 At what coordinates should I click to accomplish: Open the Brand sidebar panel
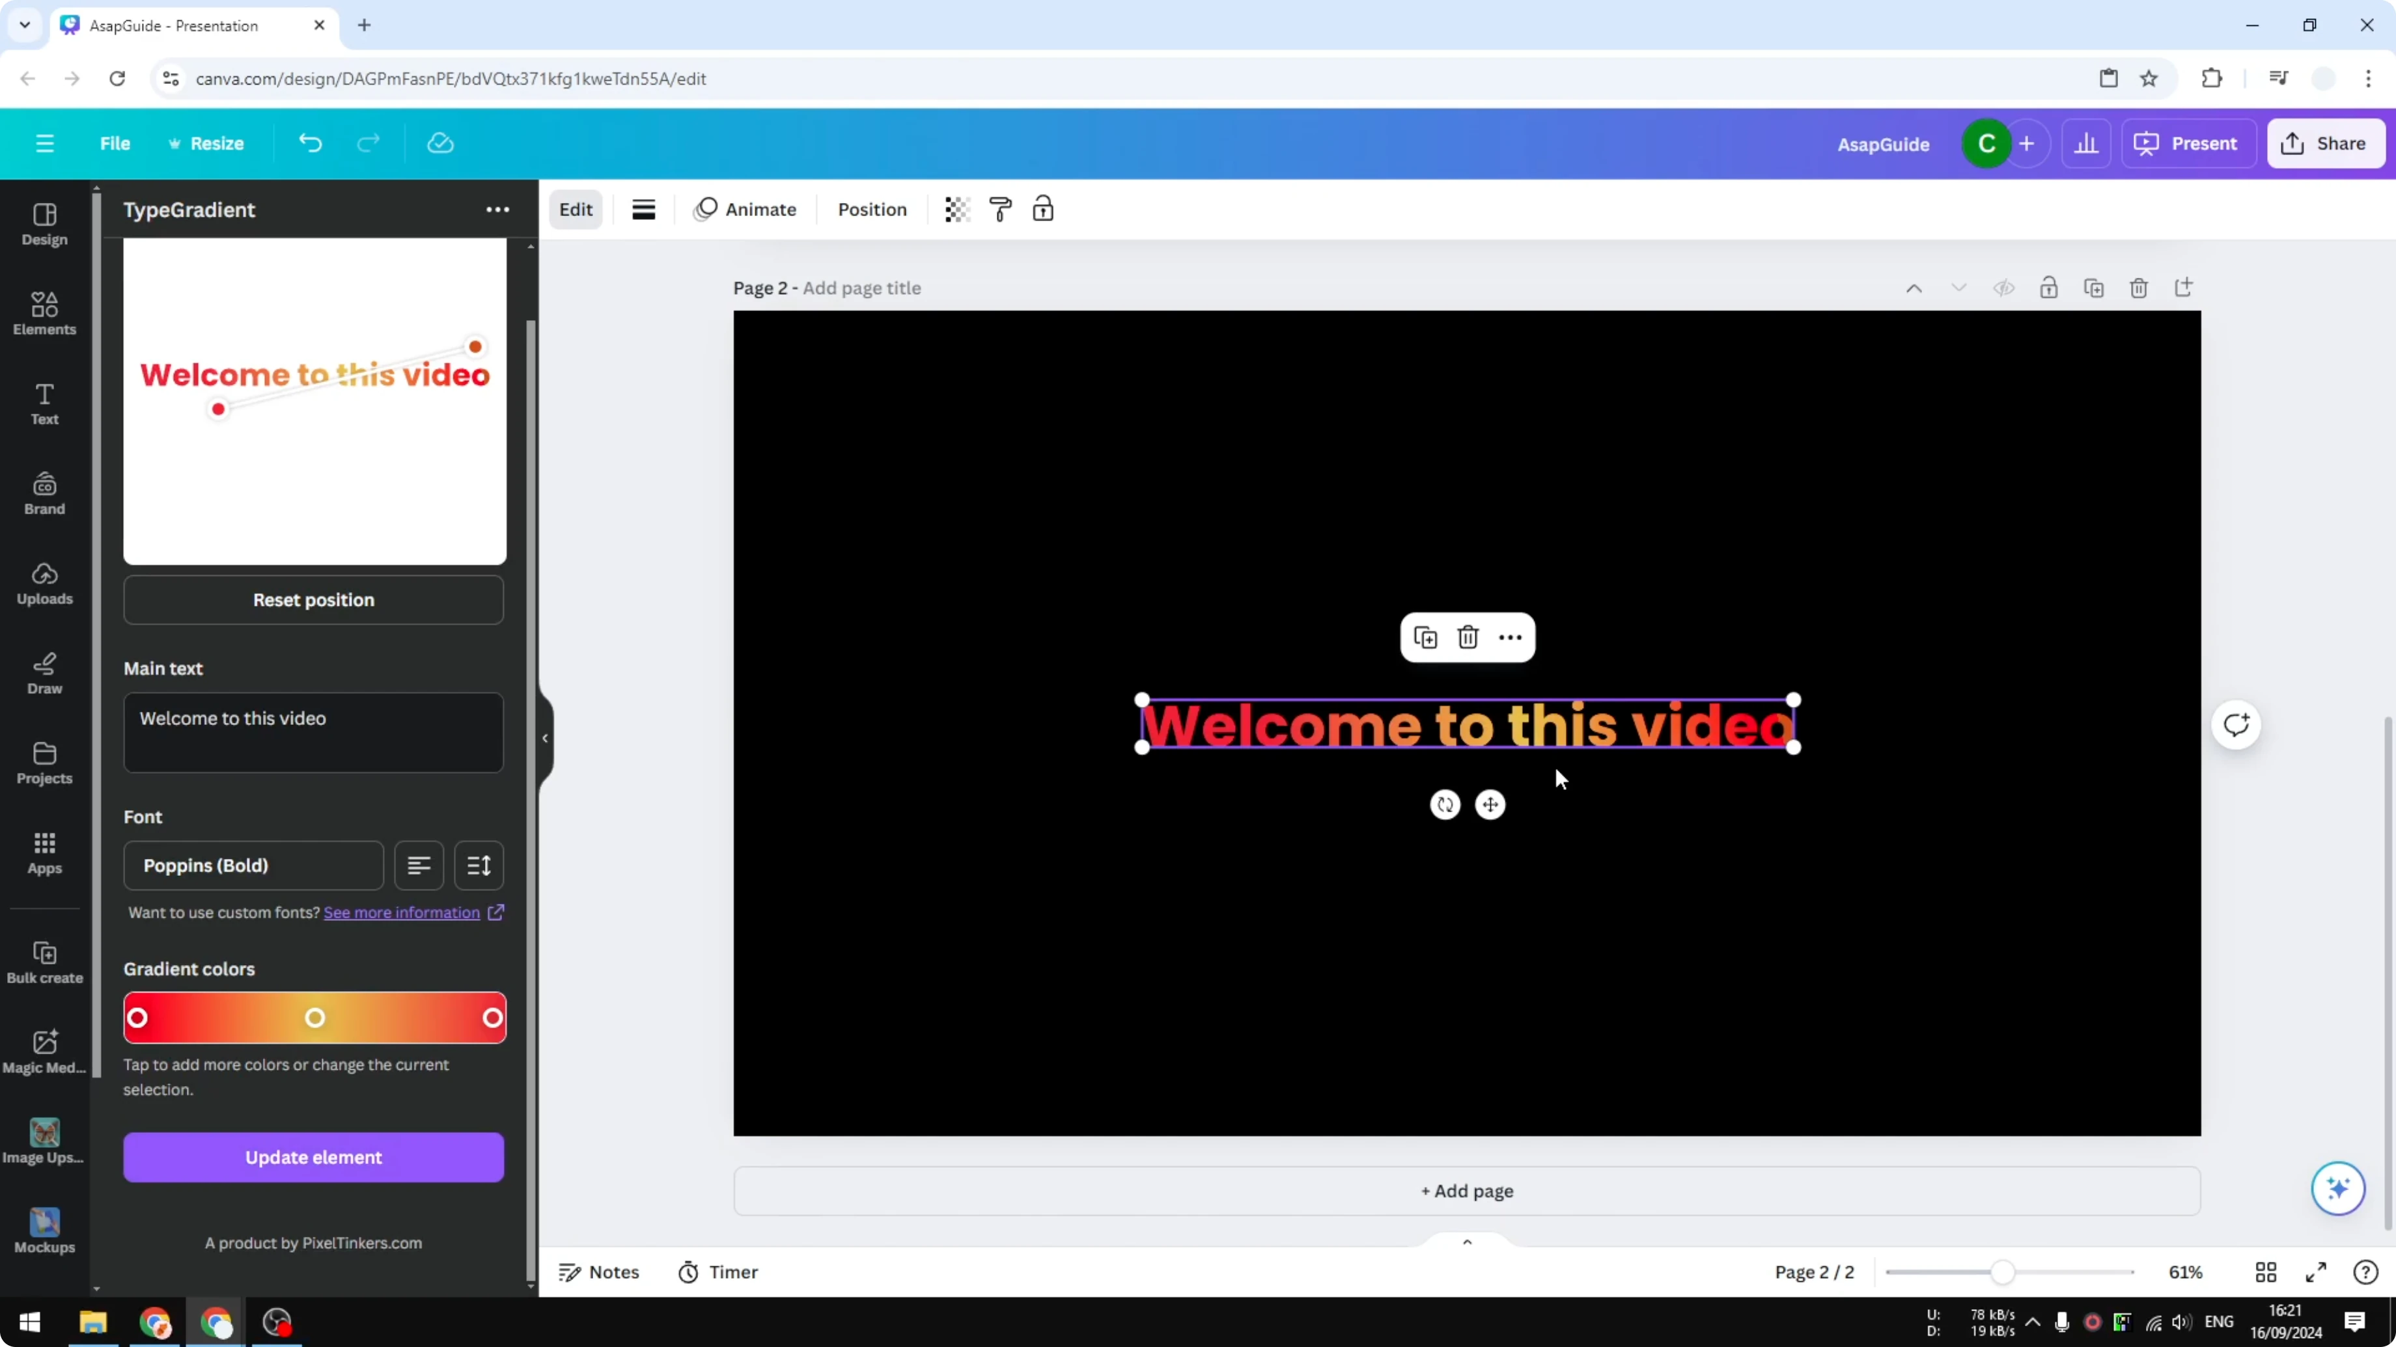click(x=45, y=494)
